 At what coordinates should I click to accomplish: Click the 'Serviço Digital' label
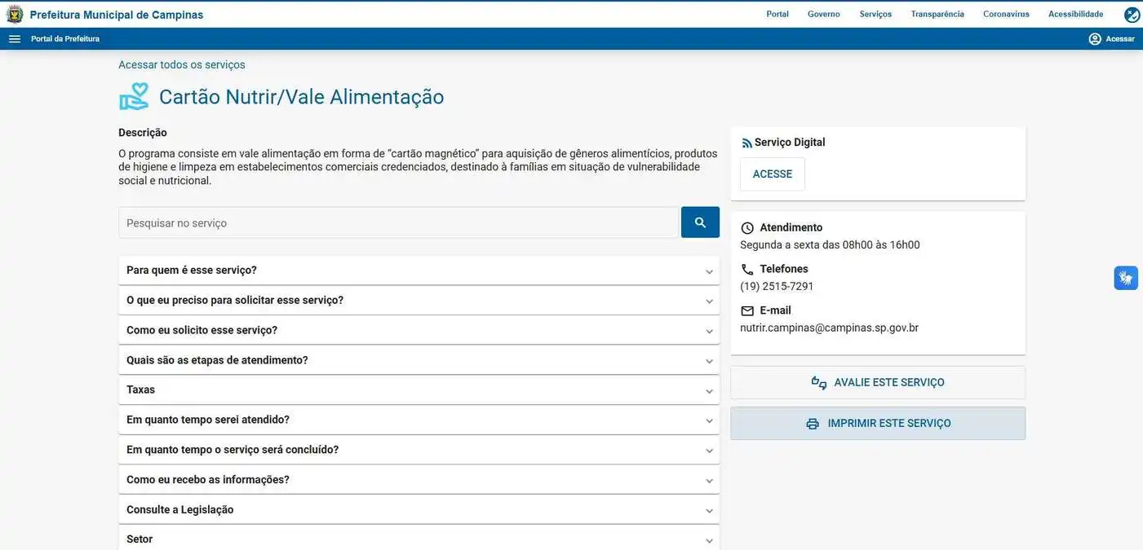pos(790,142)
